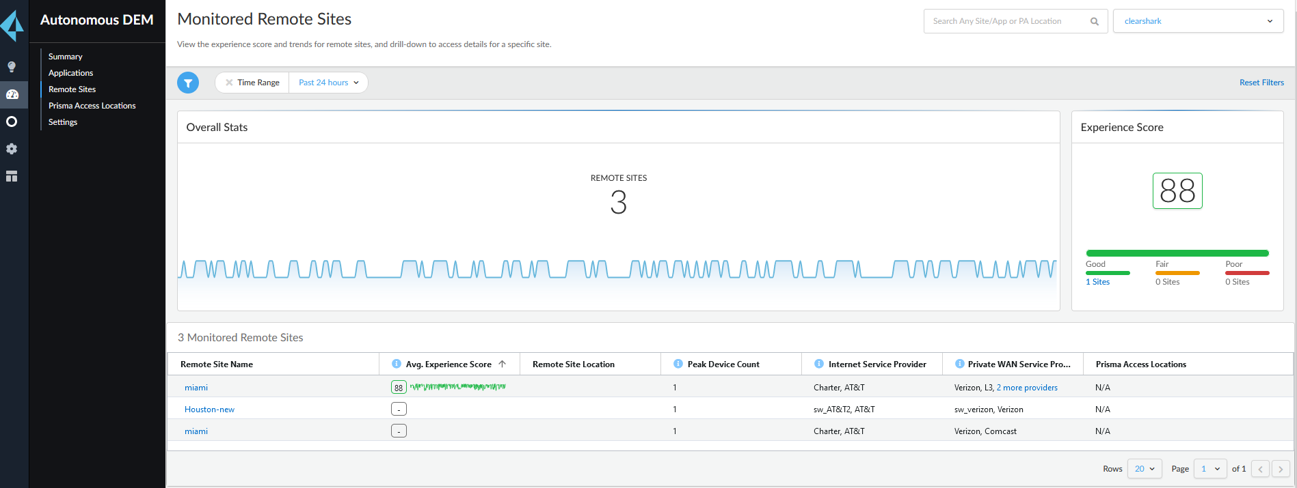Open the Page number dropdown

[1209, 469]
